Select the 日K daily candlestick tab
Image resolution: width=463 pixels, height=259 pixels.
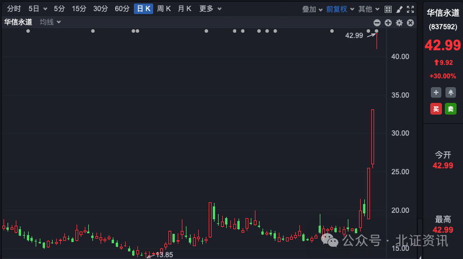click(x=143, y=9)
